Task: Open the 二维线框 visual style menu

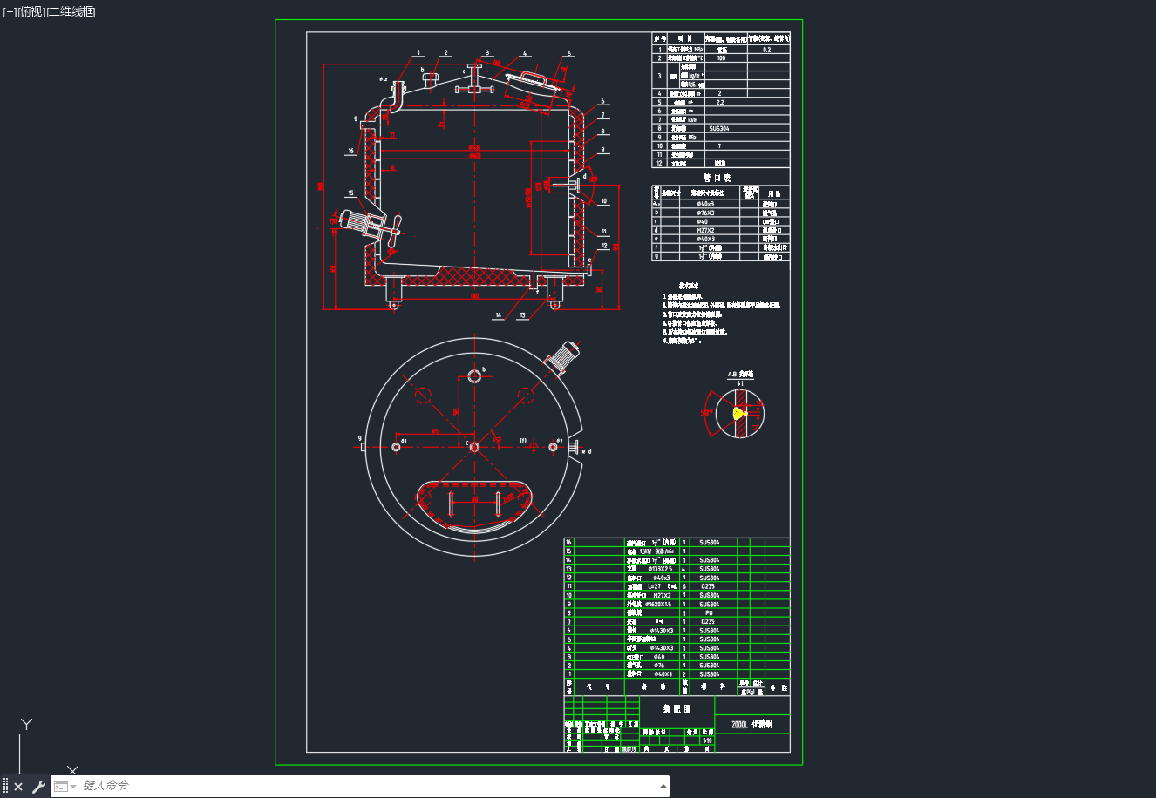Action: coord(71,11)
